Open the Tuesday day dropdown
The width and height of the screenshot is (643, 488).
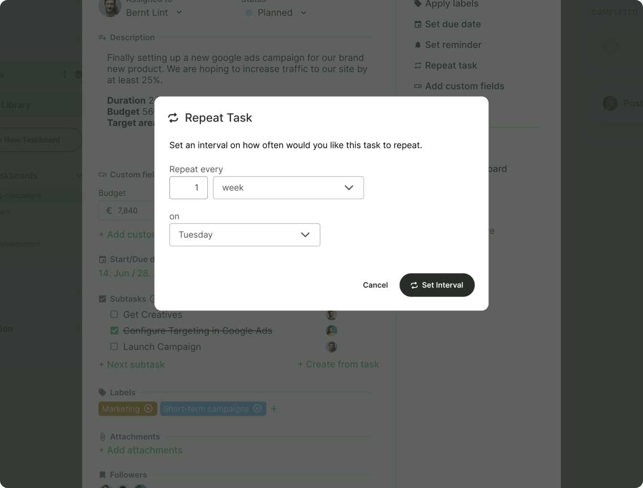[x=244, y=235]
